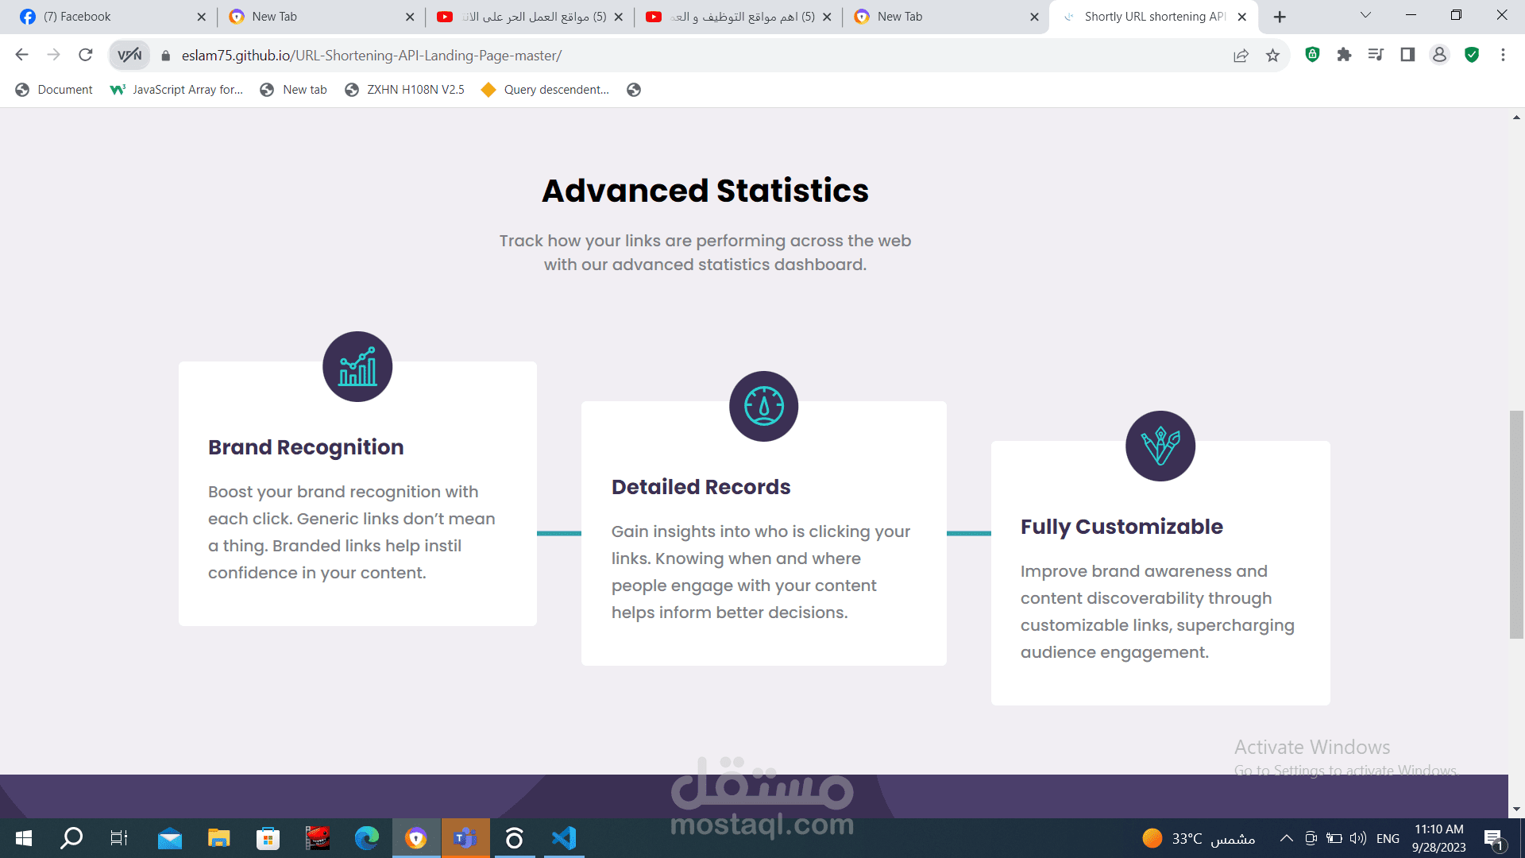Click the share page icon
Image resolution: width=1525 pixels, height=858 pixels.
pos(1241,55)
